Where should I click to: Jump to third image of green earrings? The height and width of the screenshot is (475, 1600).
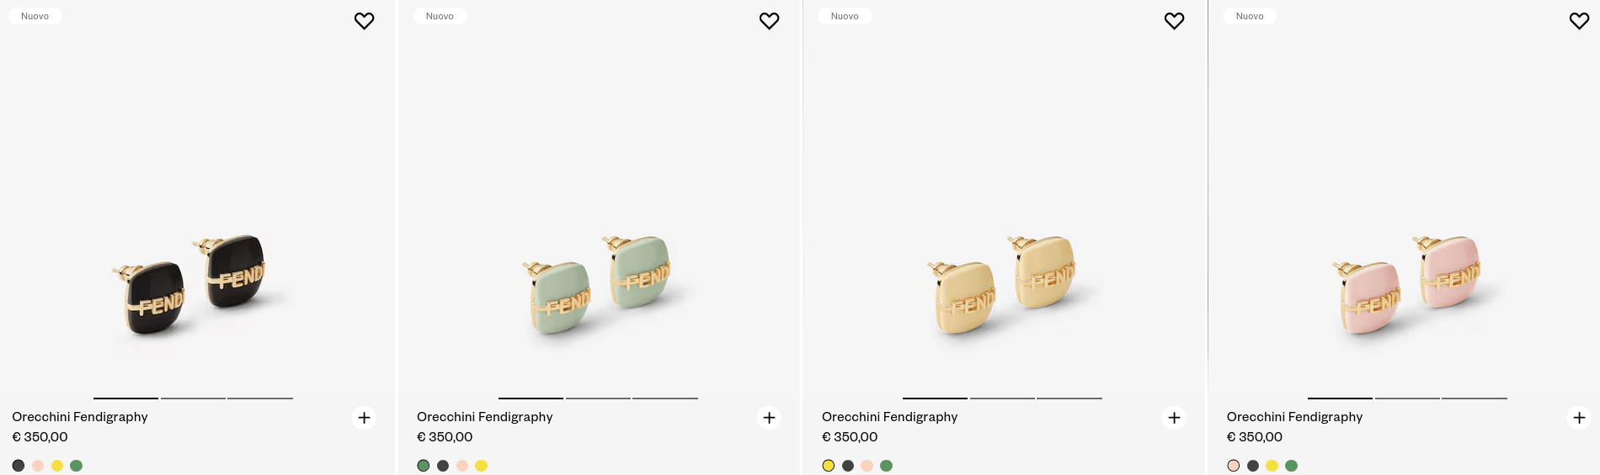(665, 398)
